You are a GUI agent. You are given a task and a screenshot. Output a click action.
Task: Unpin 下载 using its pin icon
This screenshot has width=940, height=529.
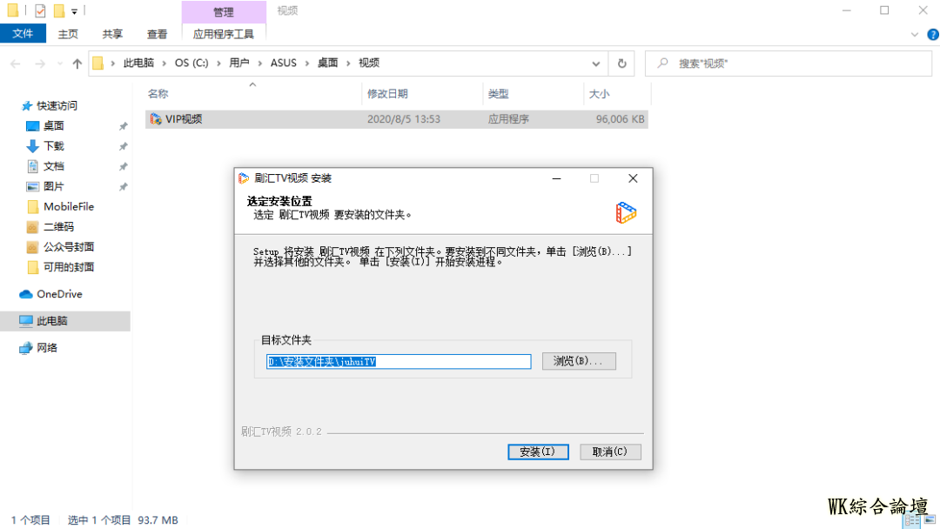pos(123,147)
